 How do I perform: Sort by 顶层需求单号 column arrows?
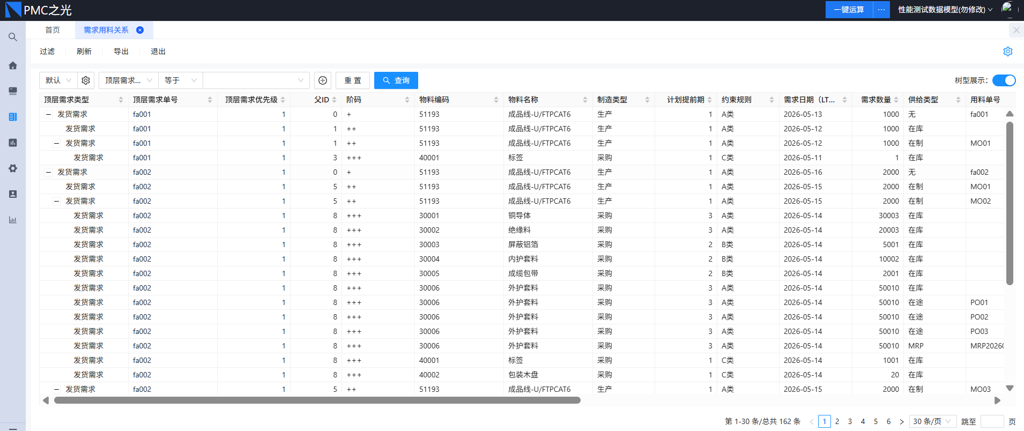pos(210,100)
